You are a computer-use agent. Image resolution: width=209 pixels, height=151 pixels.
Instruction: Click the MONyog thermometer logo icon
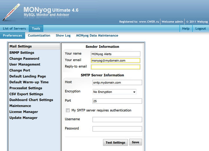tap(11, 12)
